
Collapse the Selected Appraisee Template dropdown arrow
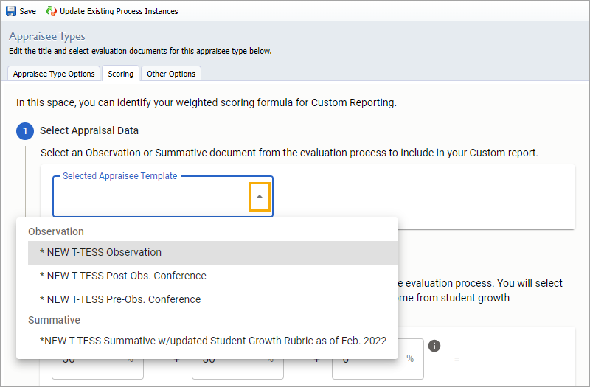pyautogui.click(x=260, y=196)
